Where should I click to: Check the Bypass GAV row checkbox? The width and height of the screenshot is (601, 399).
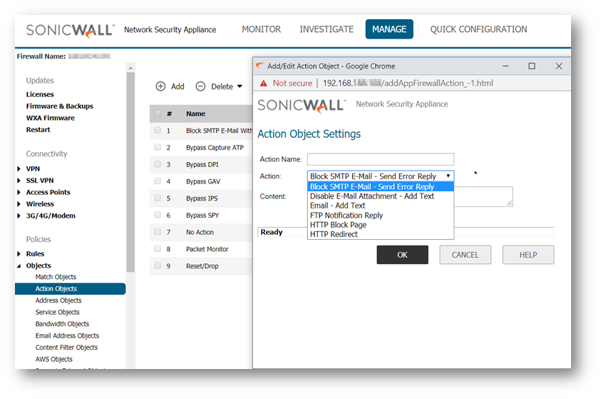coord(158,181)
